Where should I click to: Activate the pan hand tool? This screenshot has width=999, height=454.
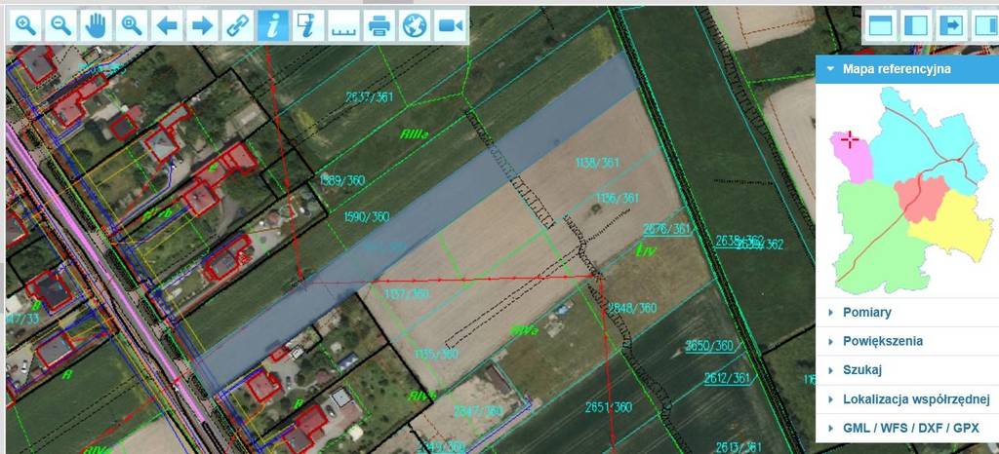tap(96, 26)
